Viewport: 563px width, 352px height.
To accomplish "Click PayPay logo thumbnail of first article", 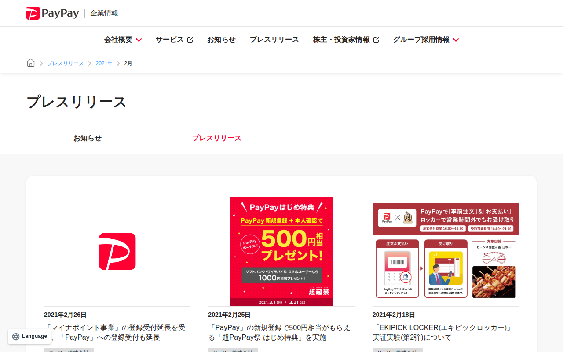I will 117,252.
